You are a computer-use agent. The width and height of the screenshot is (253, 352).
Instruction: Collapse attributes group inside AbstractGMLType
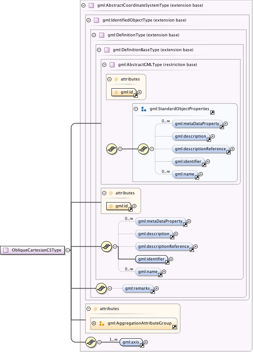pyautogui.click(x=110, y=79)
